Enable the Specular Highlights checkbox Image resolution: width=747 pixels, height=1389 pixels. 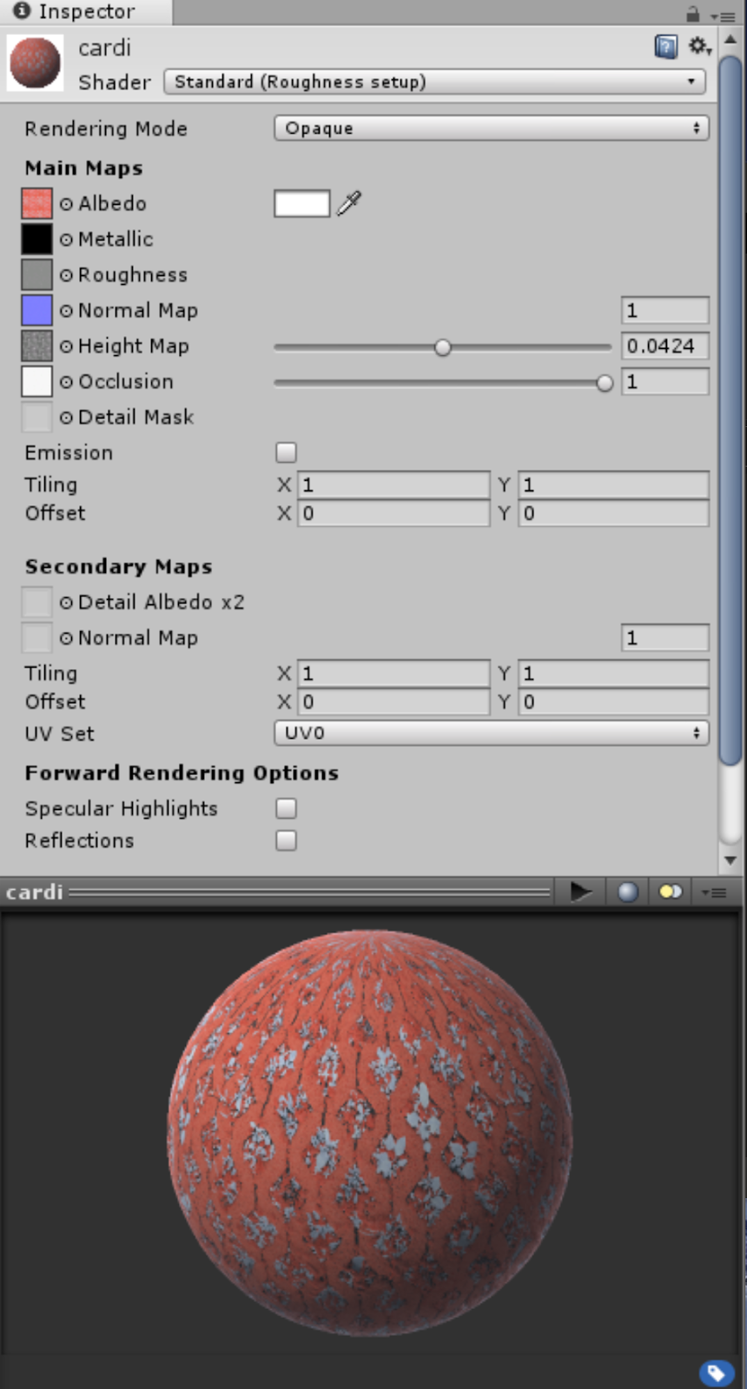[x=286, y=808]
